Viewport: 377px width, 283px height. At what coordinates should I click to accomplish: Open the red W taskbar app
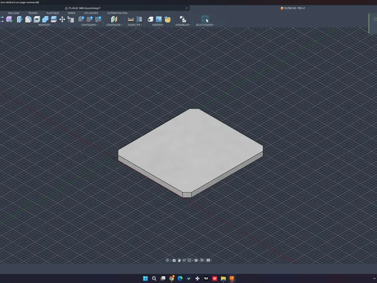click(214, 278)
